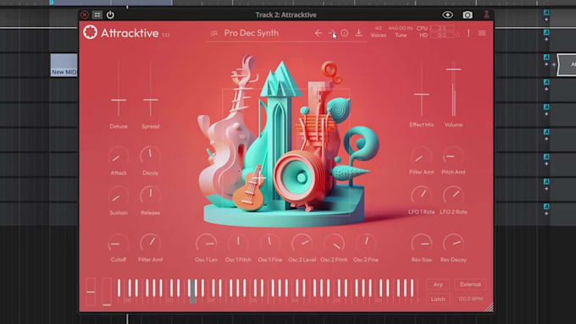Click the Attracktive logo

[x=90, y=32]
